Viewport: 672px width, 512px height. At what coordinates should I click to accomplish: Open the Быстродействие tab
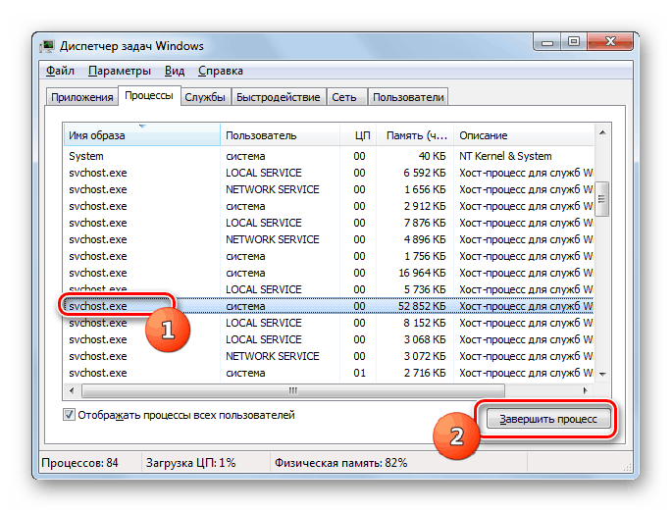(x=279, y=97)
